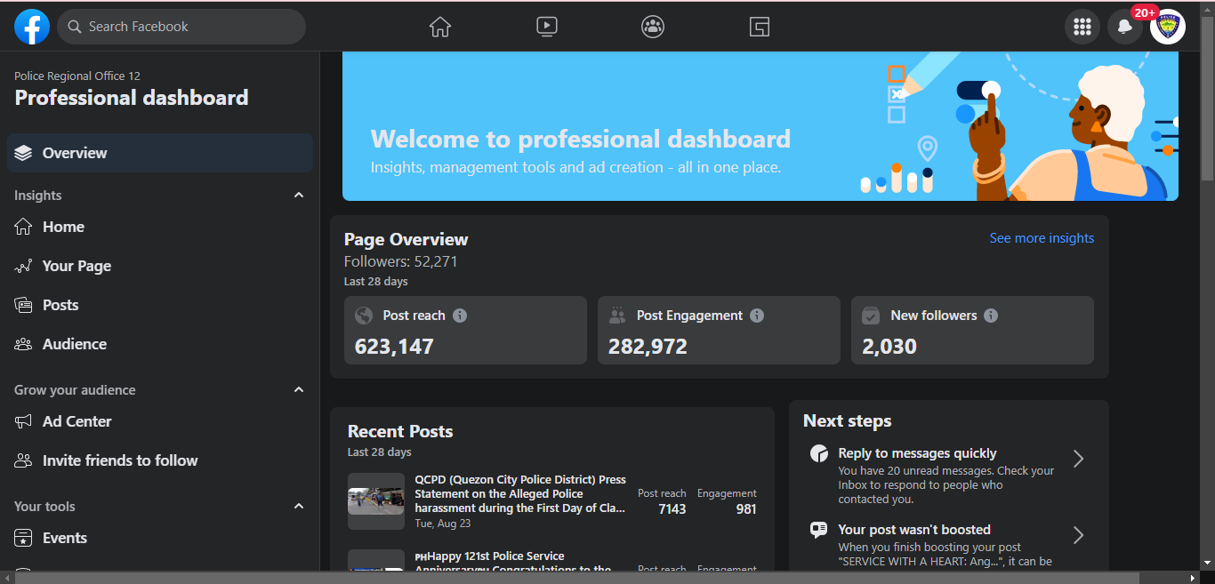Open the Happy 121st Police Service post

coord(513,563)
